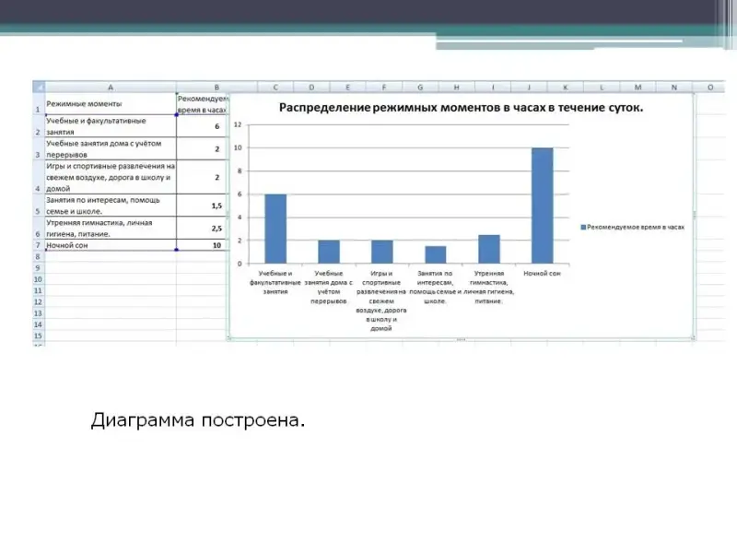Select row 12 header

[x=39, y=302]
